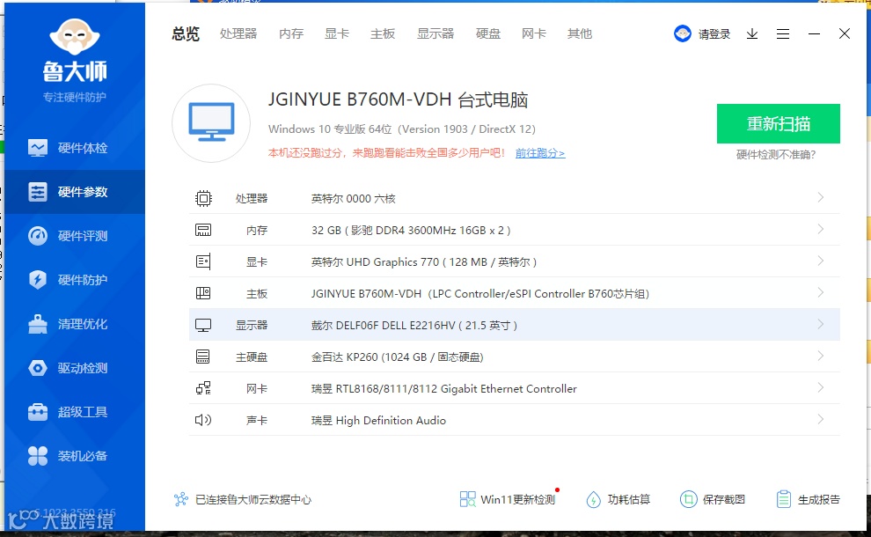871x537 pixels.
Task: Click the Windows 10 专业版 64位 version text
Action: [401, 129]
